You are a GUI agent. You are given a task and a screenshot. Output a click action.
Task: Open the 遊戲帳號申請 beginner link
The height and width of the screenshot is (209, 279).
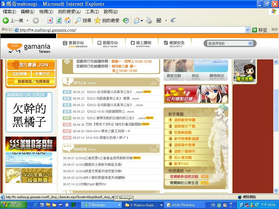point(184,120)
